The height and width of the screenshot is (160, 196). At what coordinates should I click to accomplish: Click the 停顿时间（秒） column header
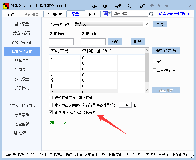[99, 51]
